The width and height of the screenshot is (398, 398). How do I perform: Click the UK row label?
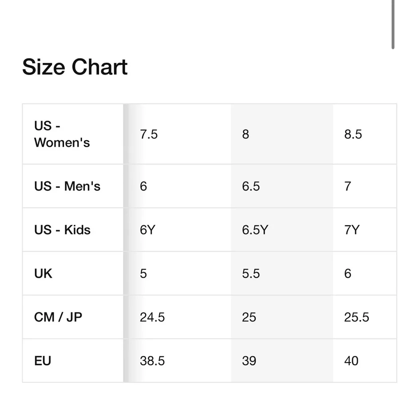coord(43,273)
